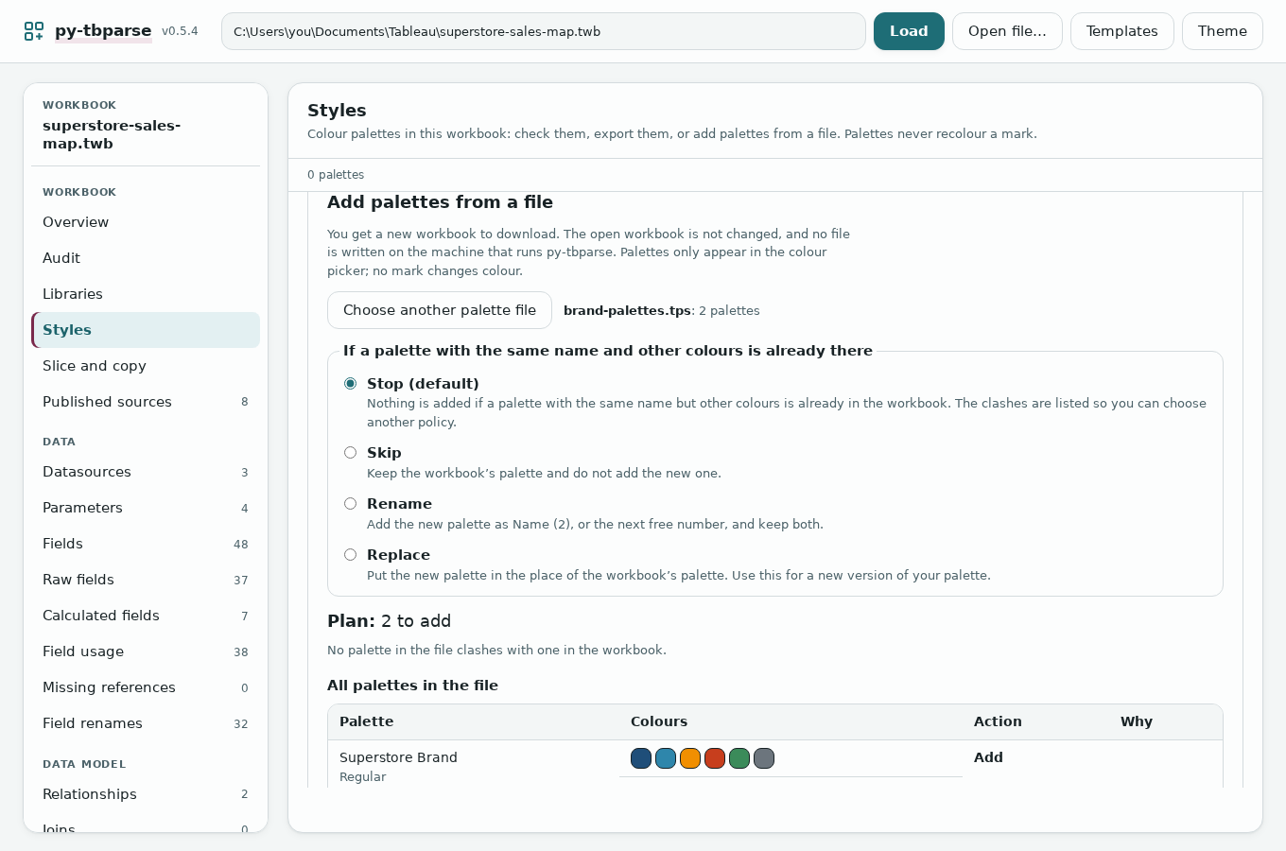Choose the Rename policy radio button
Image resolution: width=1286 pixels, height=851 pixels.
tap(350, 503)
